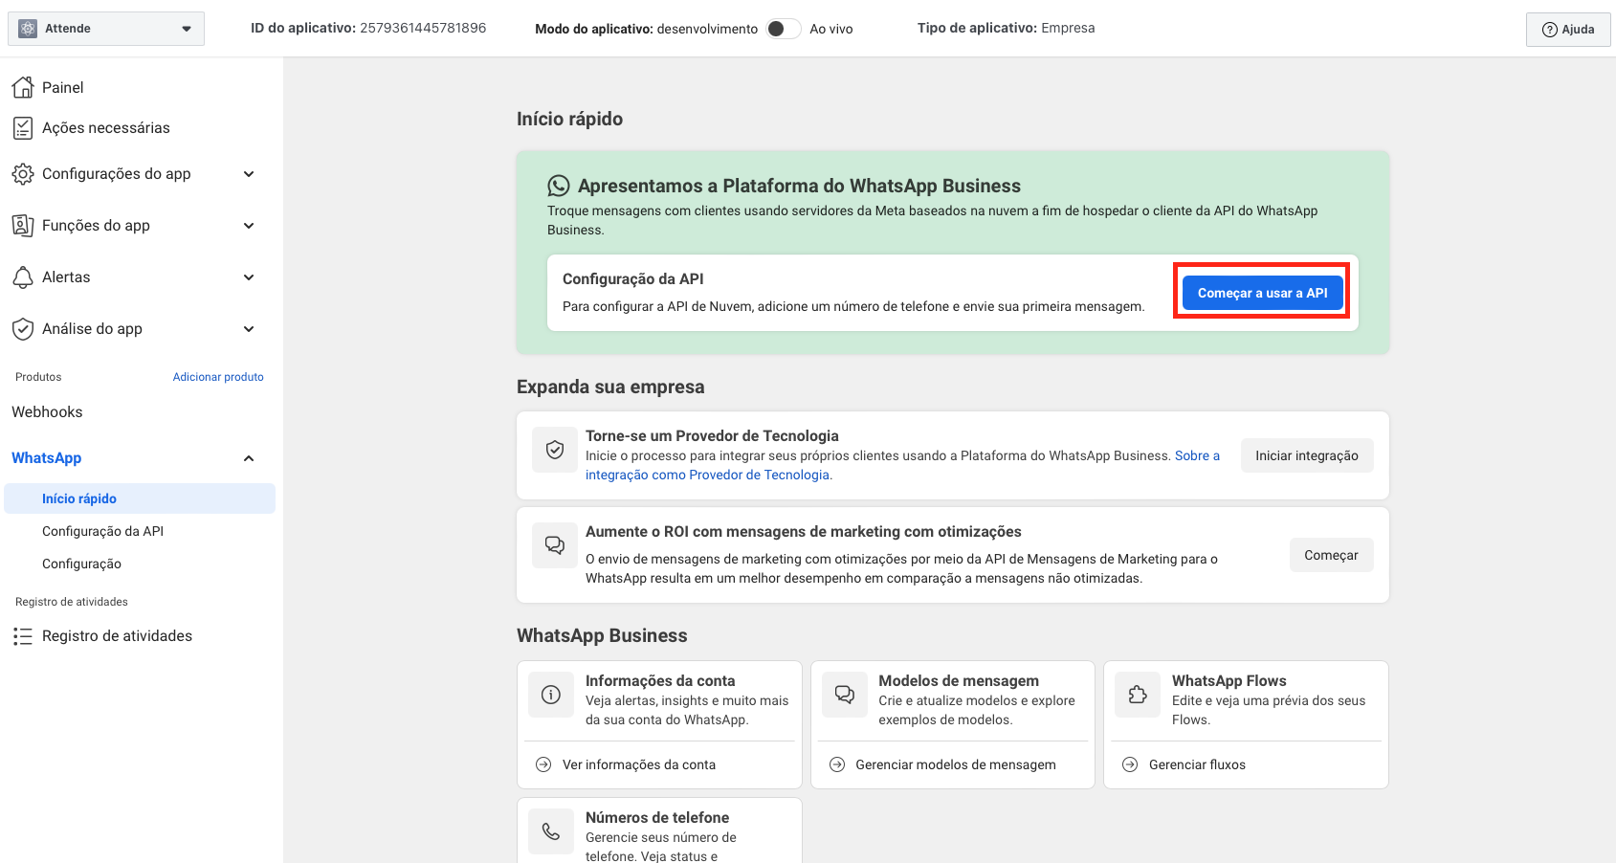Click the Torne-se um Provedor de Tecnologia heading
The width and height of the screenshot is (1616, 863).
click(x=712, y=435)
